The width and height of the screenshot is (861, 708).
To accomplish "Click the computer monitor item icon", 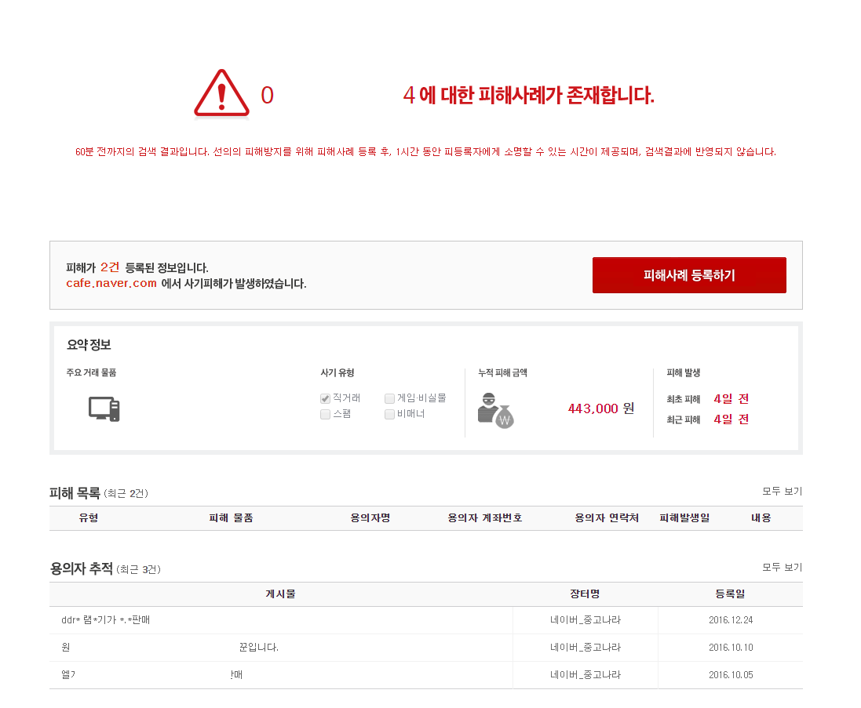I will click(104, 409).
